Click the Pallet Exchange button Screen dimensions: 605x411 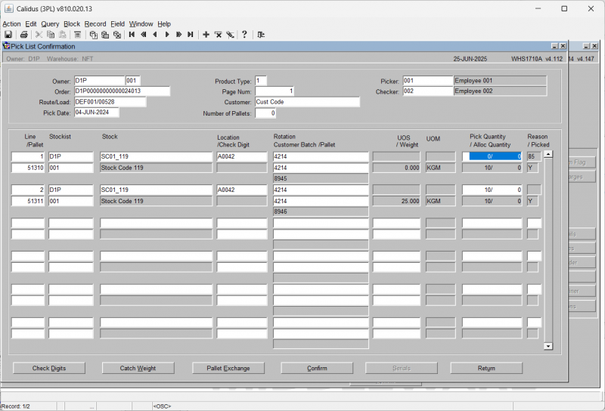pyautogui.click(x=228, y=368)
